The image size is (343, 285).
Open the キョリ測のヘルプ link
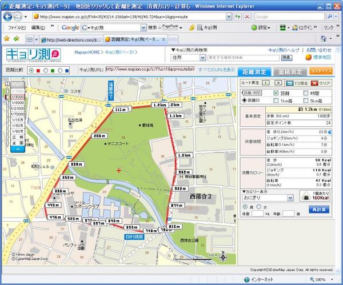[x=284, y=50]
